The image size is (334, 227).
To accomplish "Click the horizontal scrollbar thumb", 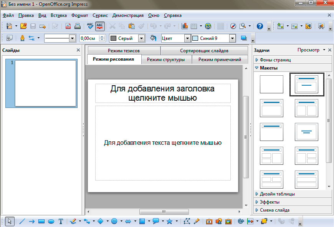I will click(x=164, y=212).
